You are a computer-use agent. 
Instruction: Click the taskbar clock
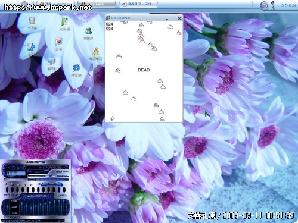pyautogui.click(x=288, y=5)
